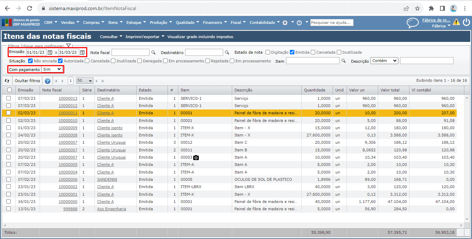Screen dimensions: 472x239
Task: Enable the Digitação state checkbox
Action: pyautogui.click(x=268, y=52)
